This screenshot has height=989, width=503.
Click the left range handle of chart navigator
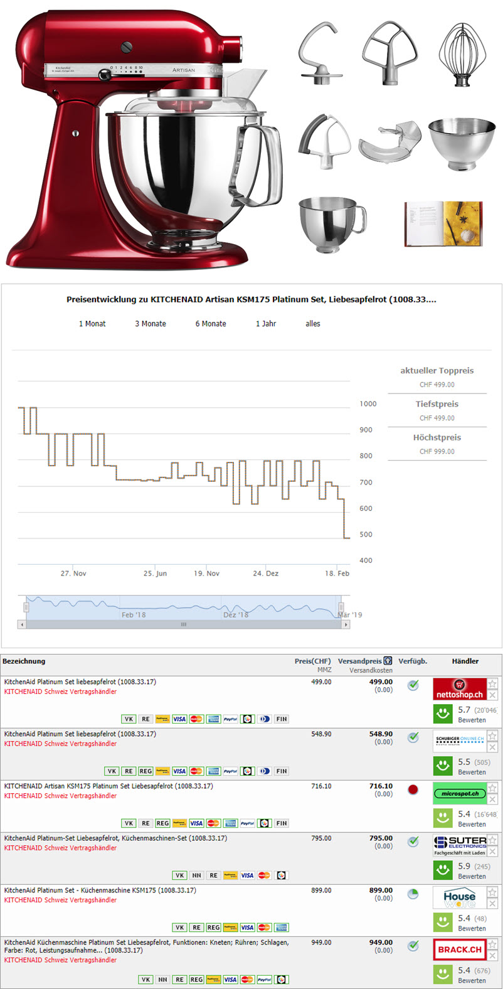(26, 607)
